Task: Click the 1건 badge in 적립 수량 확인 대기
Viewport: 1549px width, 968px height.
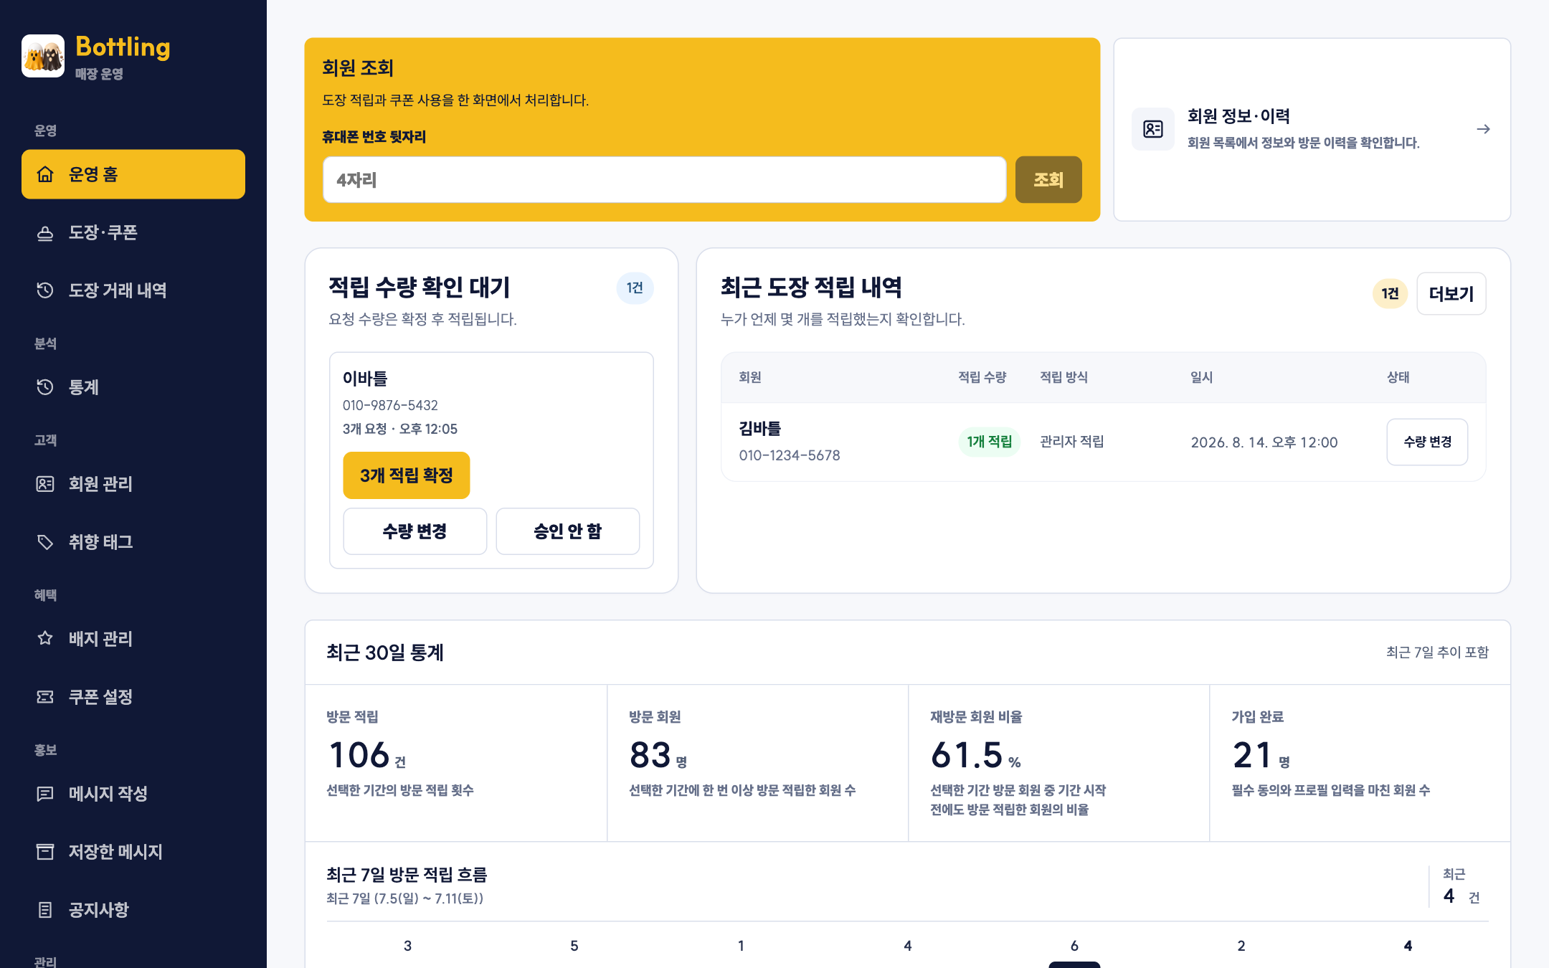Action: click(635, 288)
